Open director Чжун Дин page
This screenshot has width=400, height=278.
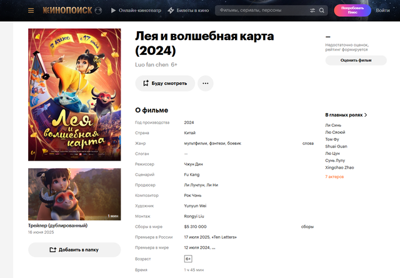coord(193,164)
